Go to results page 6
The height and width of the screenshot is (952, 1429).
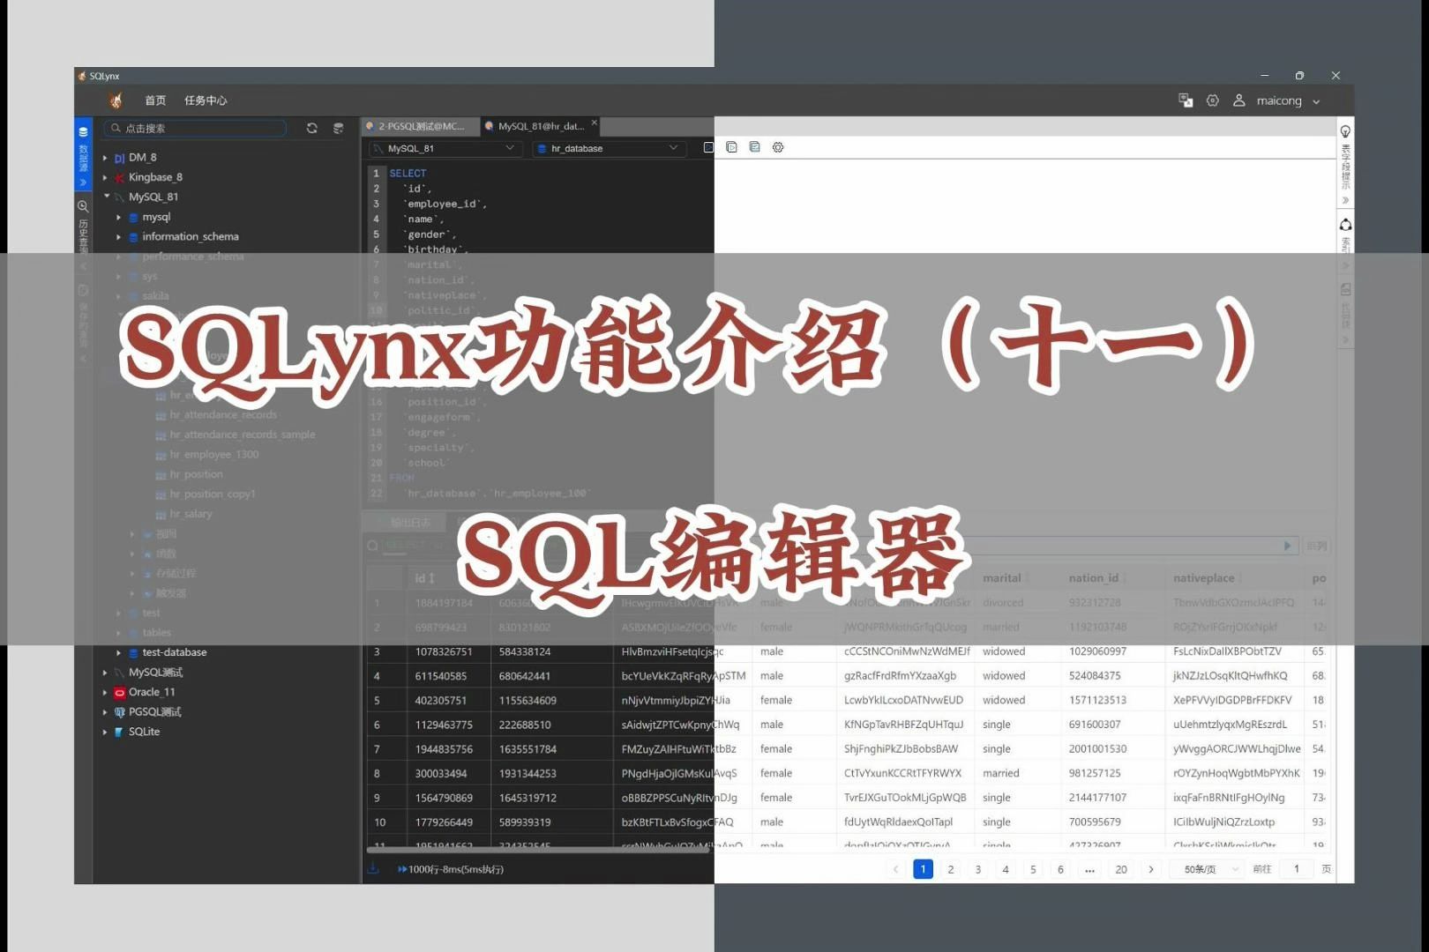tap(1060, 869)
